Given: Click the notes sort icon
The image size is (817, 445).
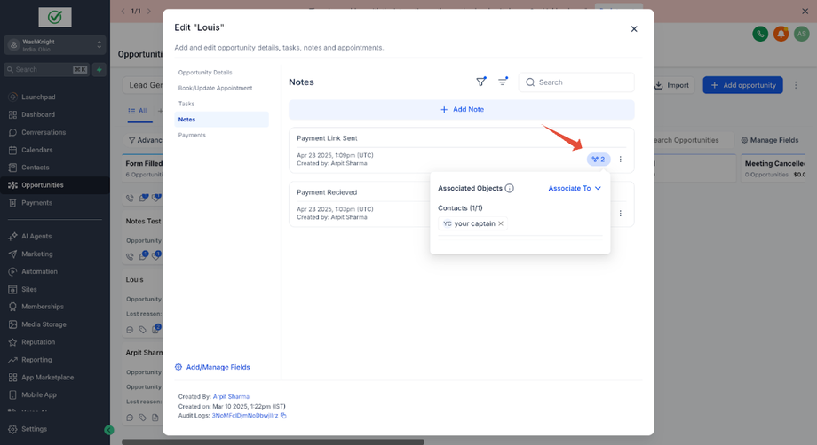Looking at the screenshot, I should pyautogui.click(x=503, y=82).
